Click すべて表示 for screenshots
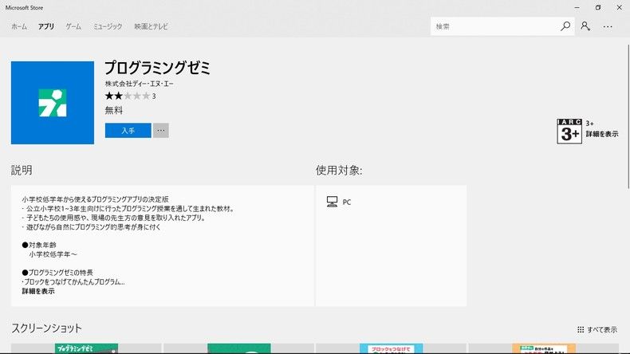This screenshot has width=630, height=354. click(x=602, y=330)
